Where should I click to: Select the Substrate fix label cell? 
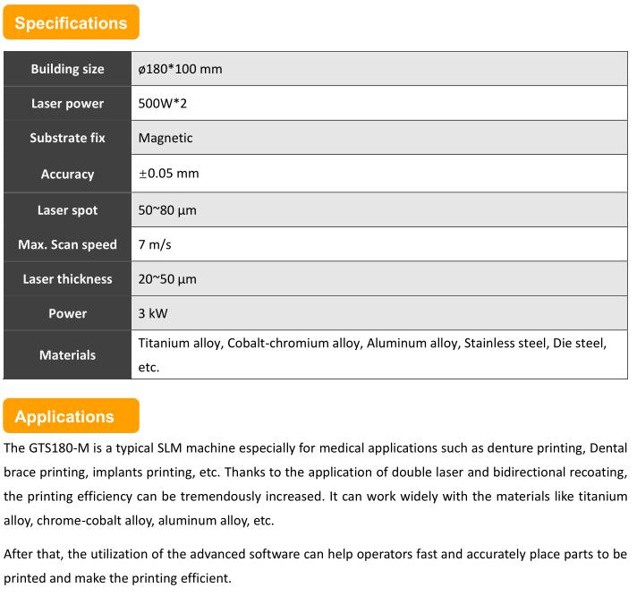tap(67, 138)
